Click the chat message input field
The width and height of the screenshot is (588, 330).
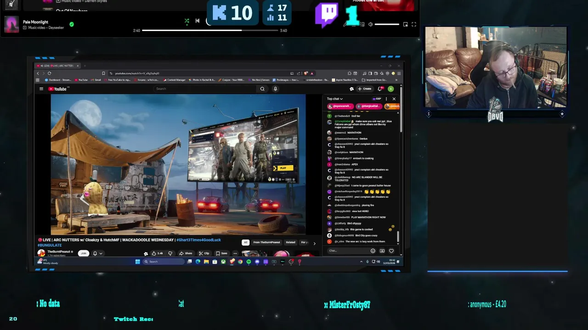pyautogui.click(x=348, y=251)
